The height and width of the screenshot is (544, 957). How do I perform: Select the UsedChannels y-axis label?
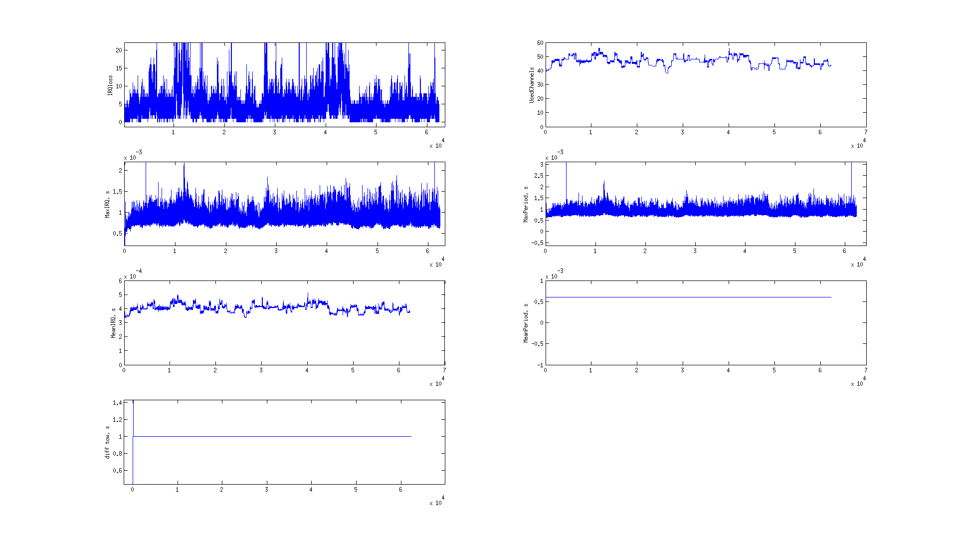[532, 85]
